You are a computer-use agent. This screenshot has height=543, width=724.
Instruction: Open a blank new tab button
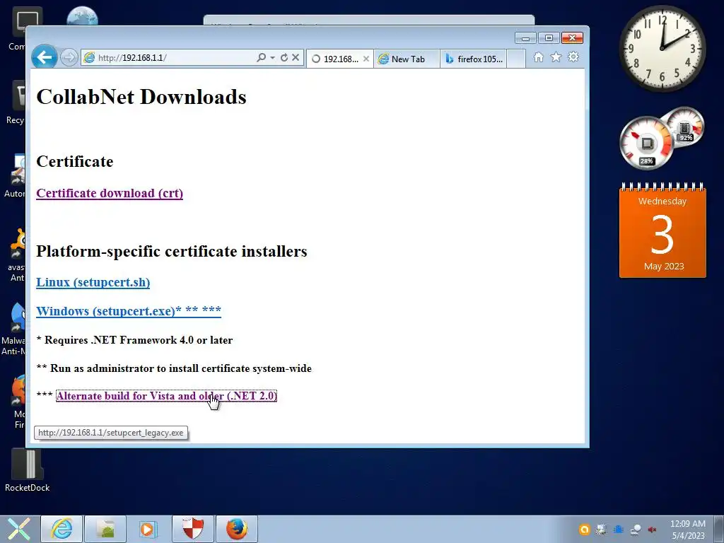click(x=516, y=59)
